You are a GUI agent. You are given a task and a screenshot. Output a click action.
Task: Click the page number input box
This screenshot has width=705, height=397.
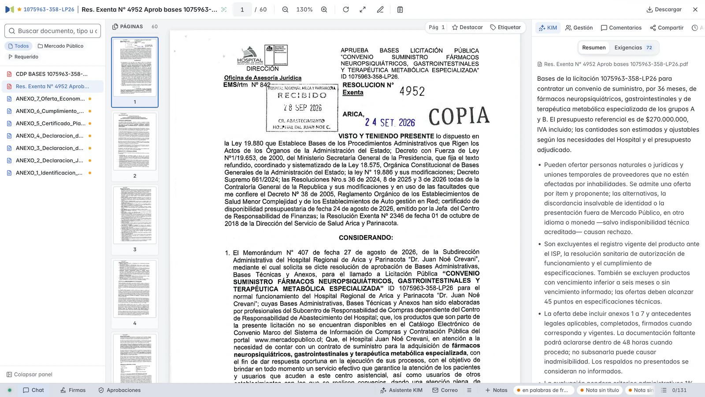click(242, 9)
